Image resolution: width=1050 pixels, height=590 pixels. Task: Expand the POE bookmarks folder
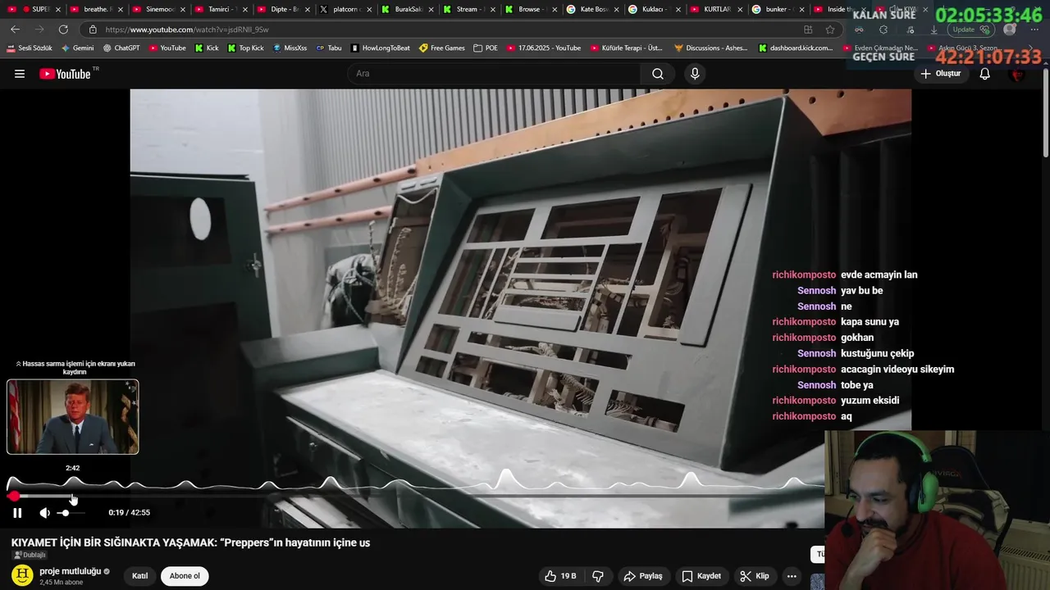coord(486,48)
